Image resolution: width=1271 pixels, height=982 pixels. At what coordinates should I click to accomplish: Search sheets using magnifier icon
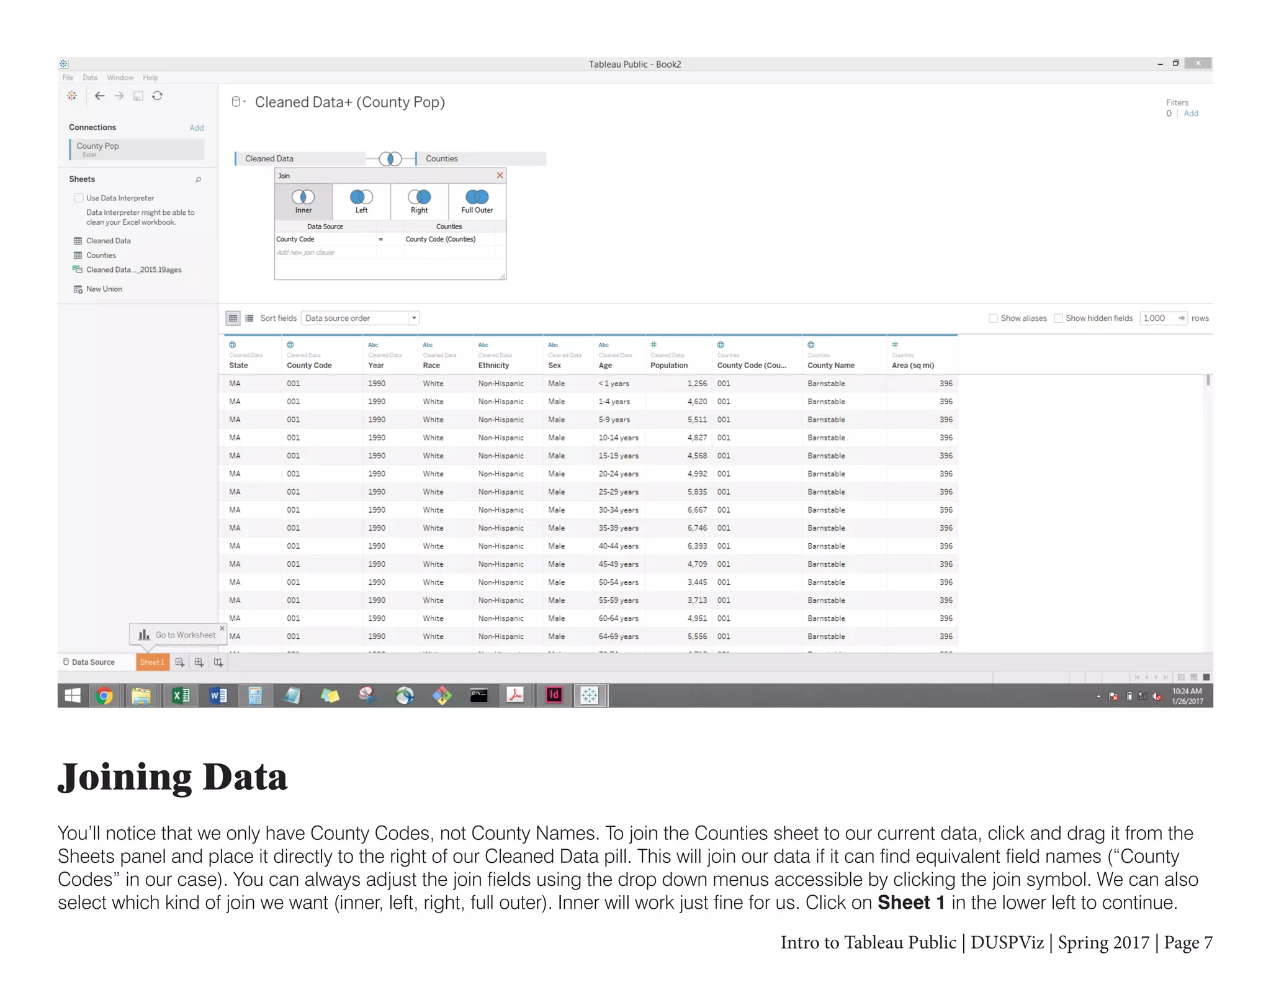[199, 179]
